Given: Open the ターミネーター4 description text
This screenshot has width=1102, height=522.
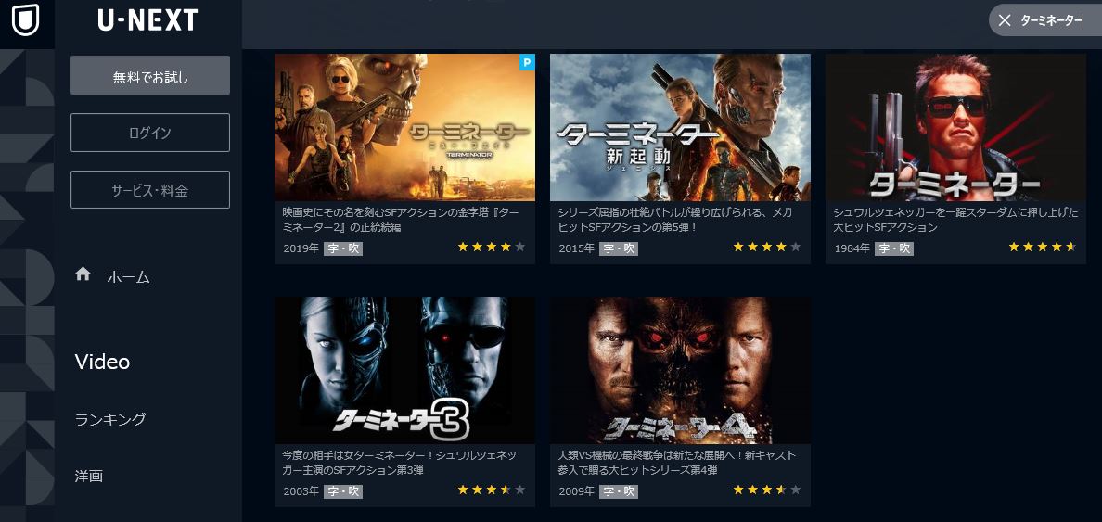Looking at the screenshot, I should [677, 463].
